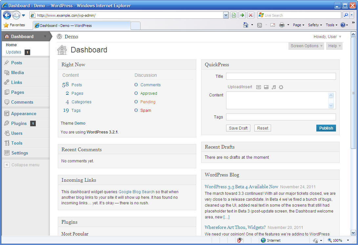Open WordPress 3.3 Beta 4 Available Now
358x245 pixels.
[241, 187]
